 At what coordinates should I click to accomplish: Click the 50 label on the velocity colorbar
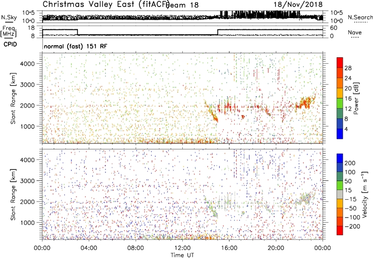tap(348, 181)
